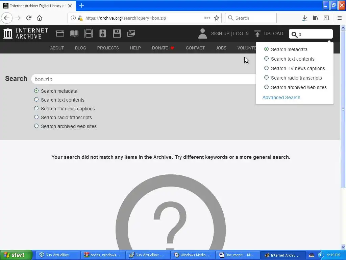Viewport: 346px width, 260px height.
Task: Open the Web archive icon
Action: [x=60, y=34]
